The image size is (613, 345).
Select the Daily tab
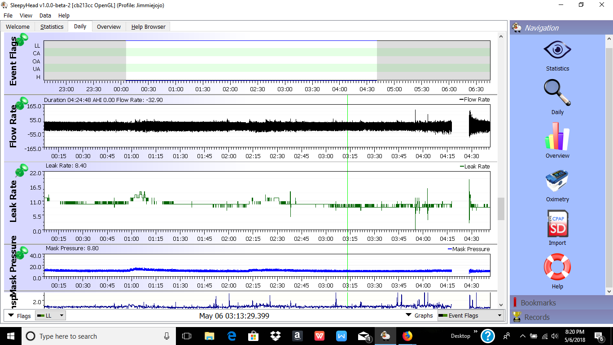click(80, 26)
